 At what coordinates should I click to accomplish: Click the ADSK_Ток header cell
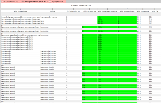(x=155, y=11)
